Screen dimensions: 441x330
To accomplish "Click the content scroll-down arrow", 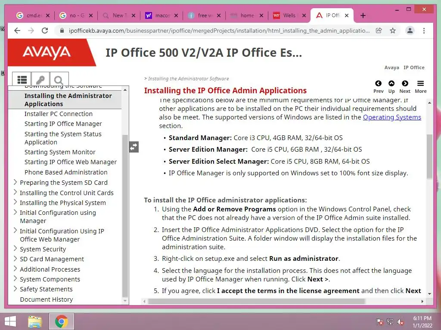I will pyautogui.click(x=429, y=293).
